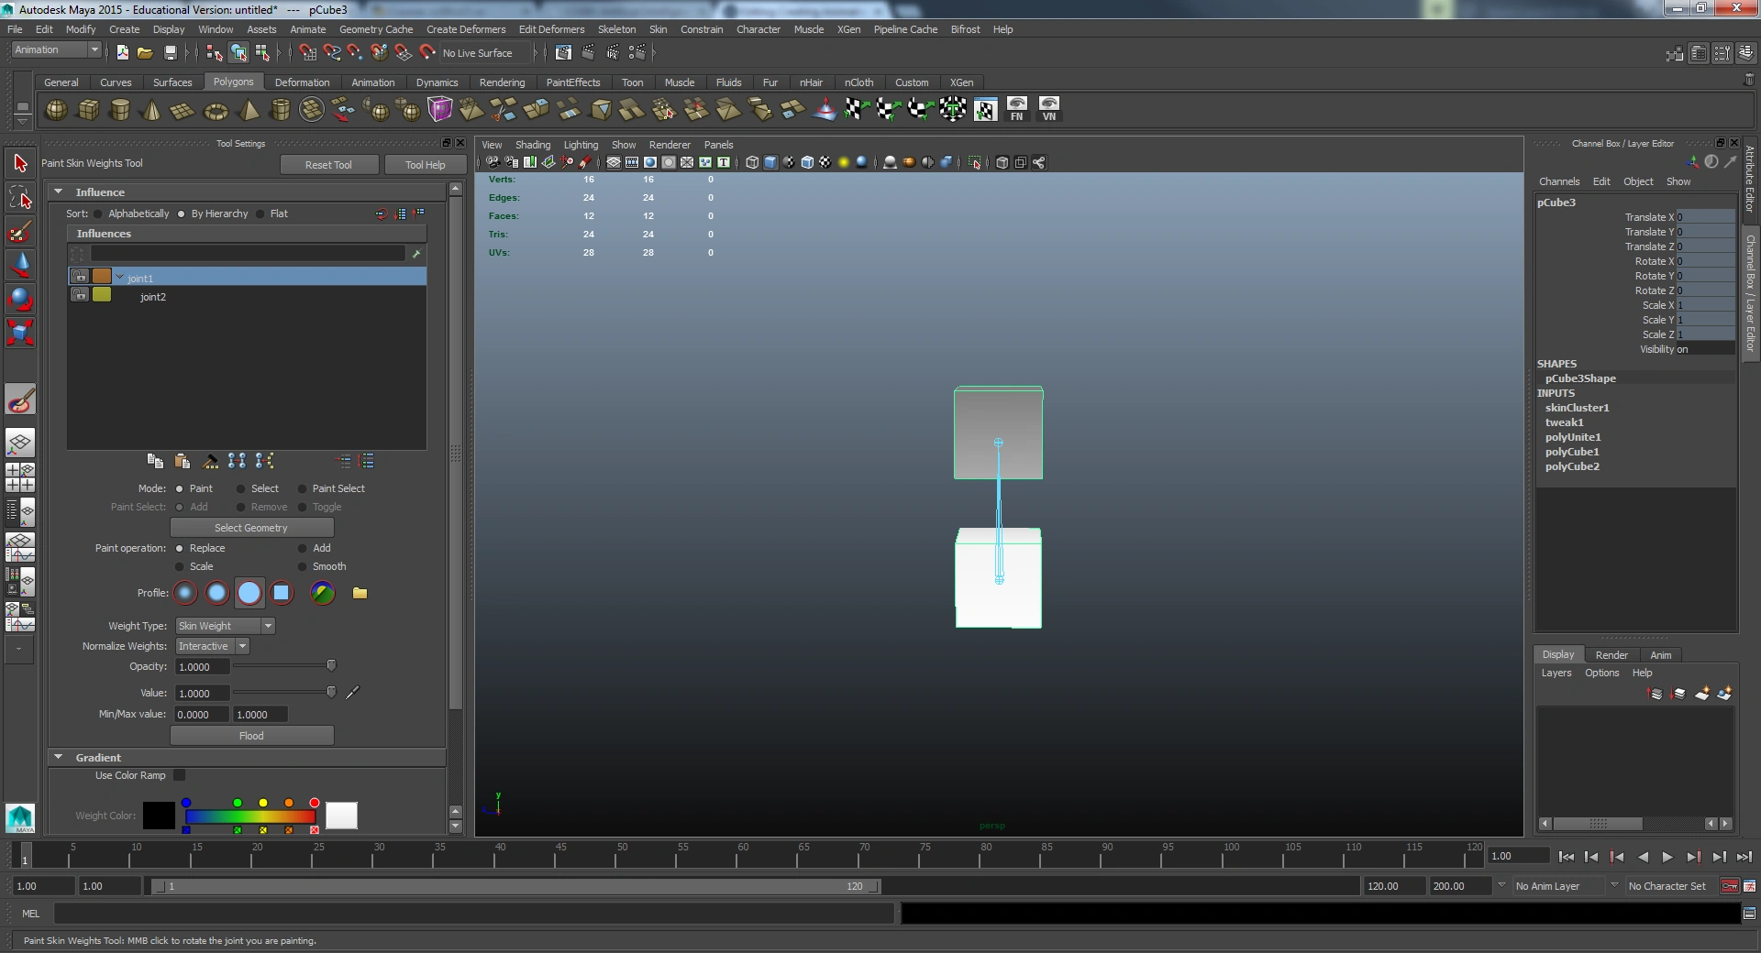Select the Smooth paint operation
The image size is (1761, 953).
point(302,566)
